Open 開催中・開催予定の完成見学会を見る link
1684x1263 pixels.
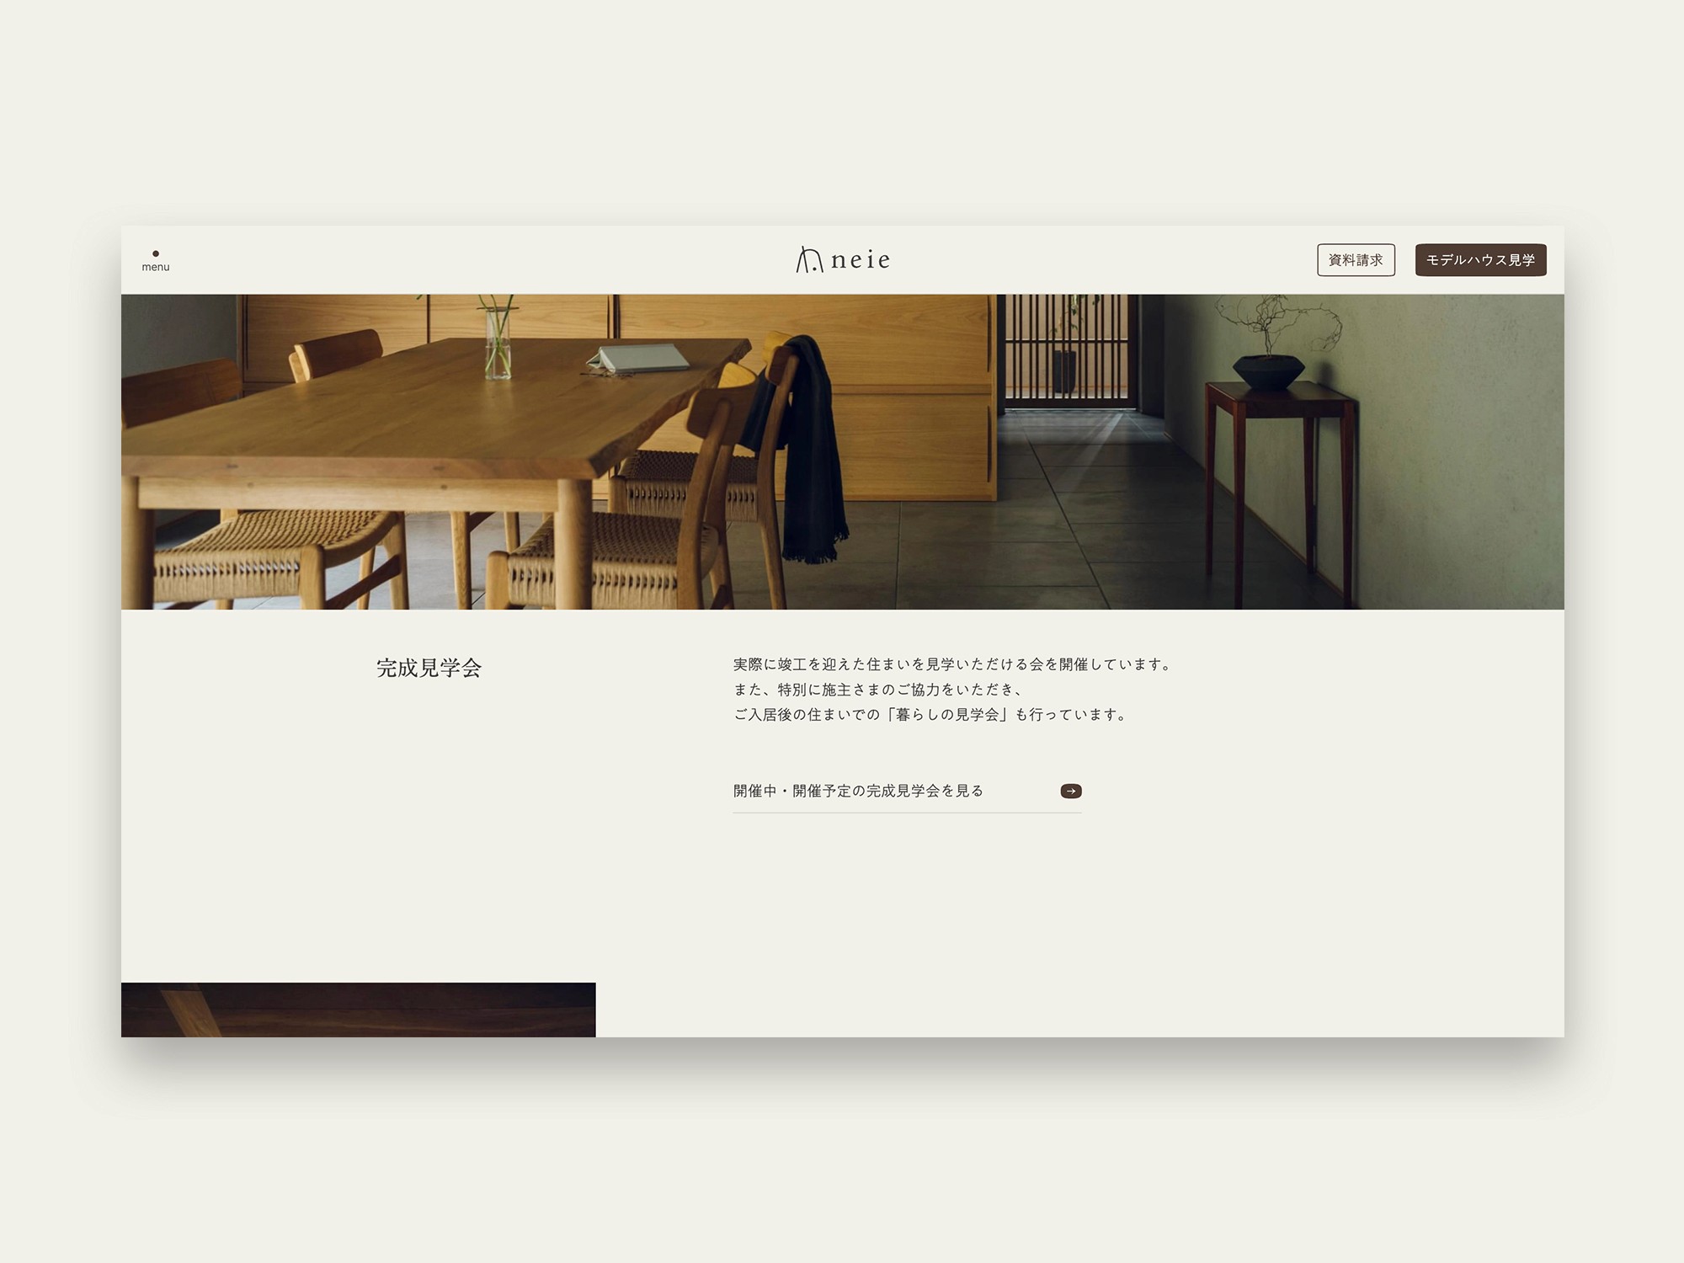coord(858,791)
